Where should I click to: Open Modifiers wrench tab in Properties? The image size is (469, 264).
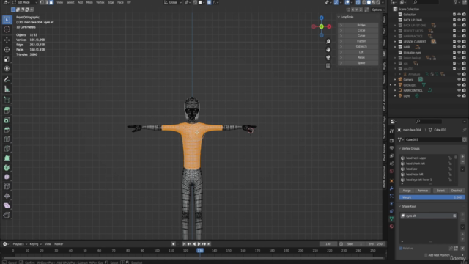click(391, 188)
